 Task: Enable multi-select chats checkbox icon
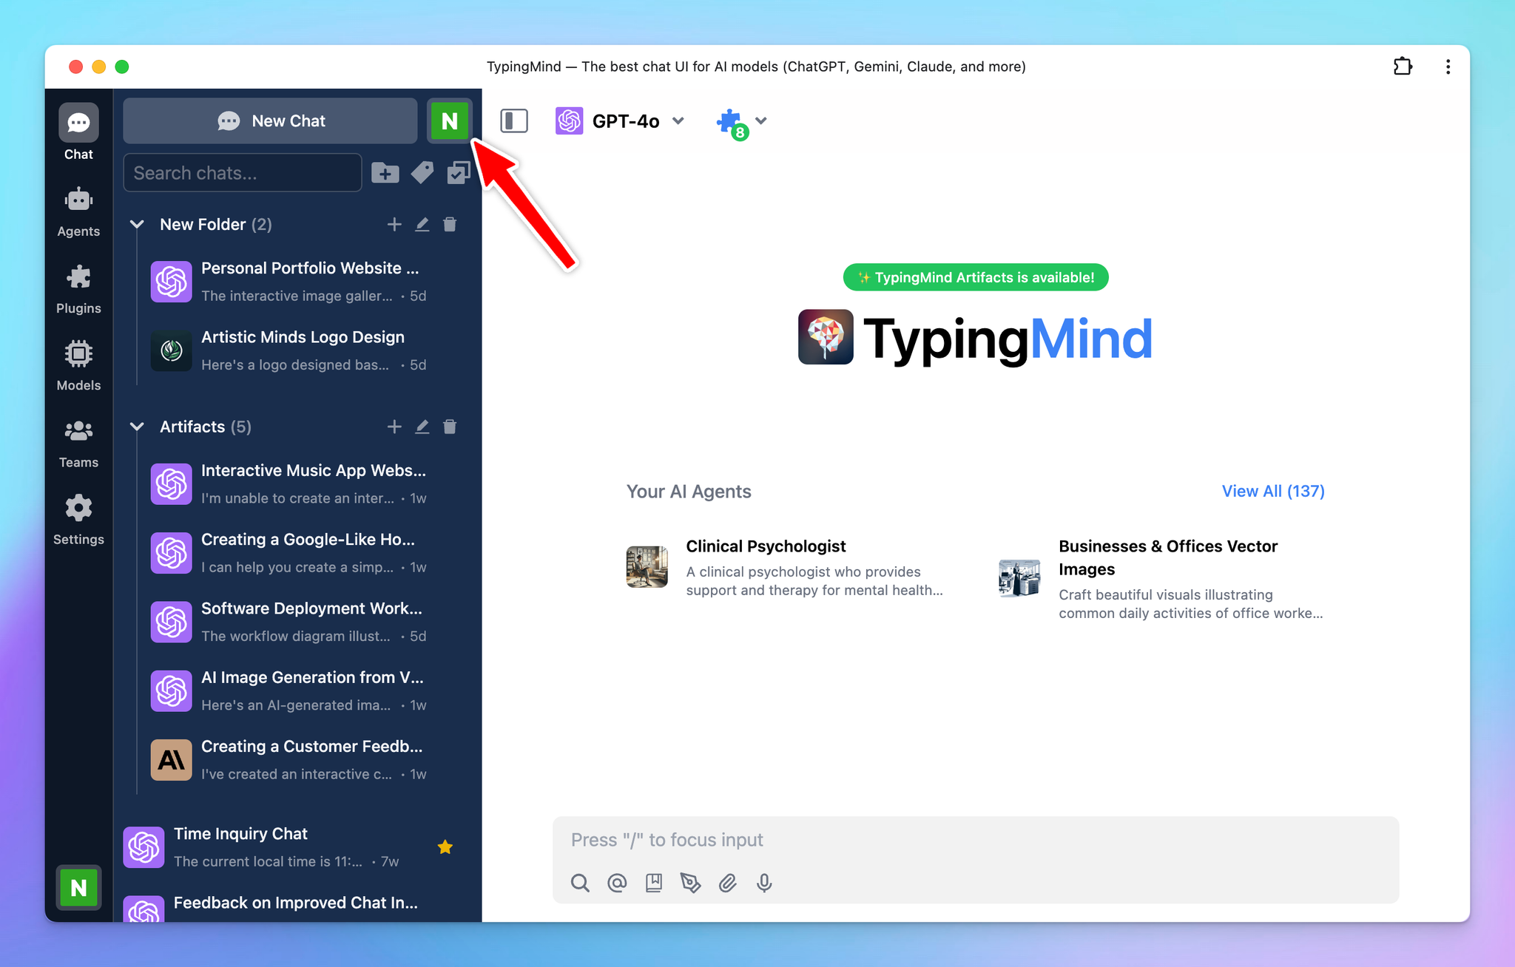point(459,173)
